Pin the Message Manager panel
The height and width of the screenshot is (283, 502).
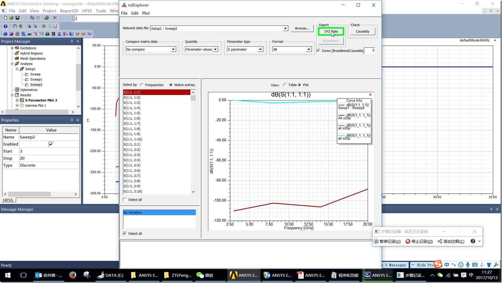pos(491,209)
